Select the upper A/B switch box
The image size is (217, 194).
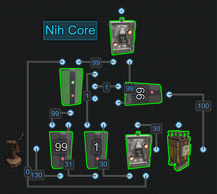[x=122, y=36]
